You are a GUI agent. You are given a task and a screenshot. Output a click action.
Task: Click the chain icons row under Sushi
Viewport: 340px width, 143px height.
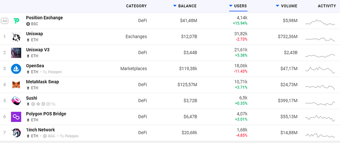click(41, 104)
